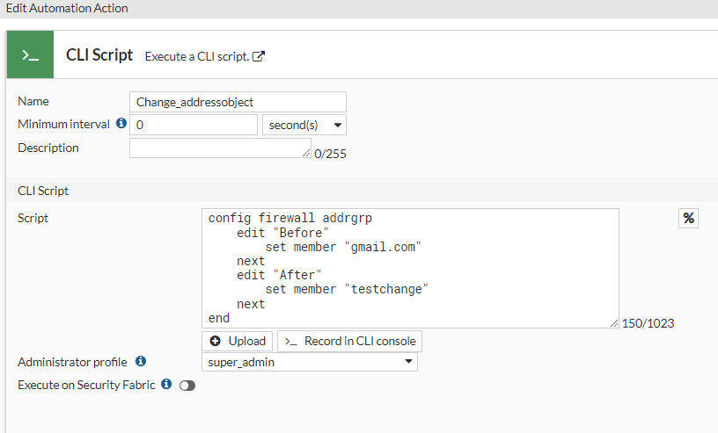Click the info icon beside Administrator profile
The height and width of the screenshot is (433, 718).
point(141,361)
